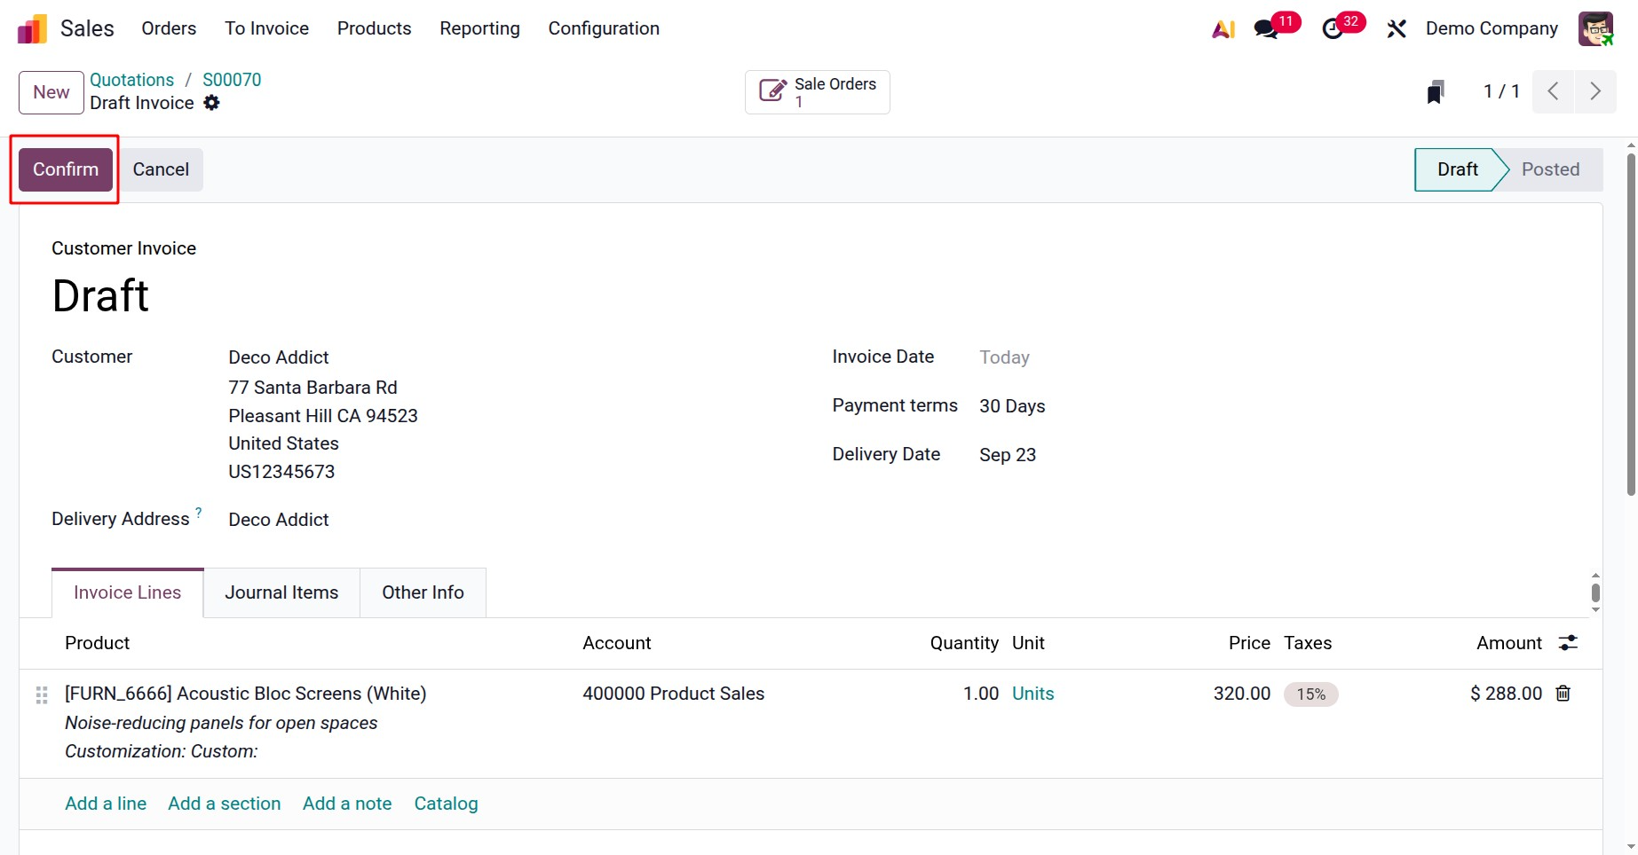Open the Payment terms 30 Days field
This screenshot has width=1638, height=855.
[x=1012, y=406]
